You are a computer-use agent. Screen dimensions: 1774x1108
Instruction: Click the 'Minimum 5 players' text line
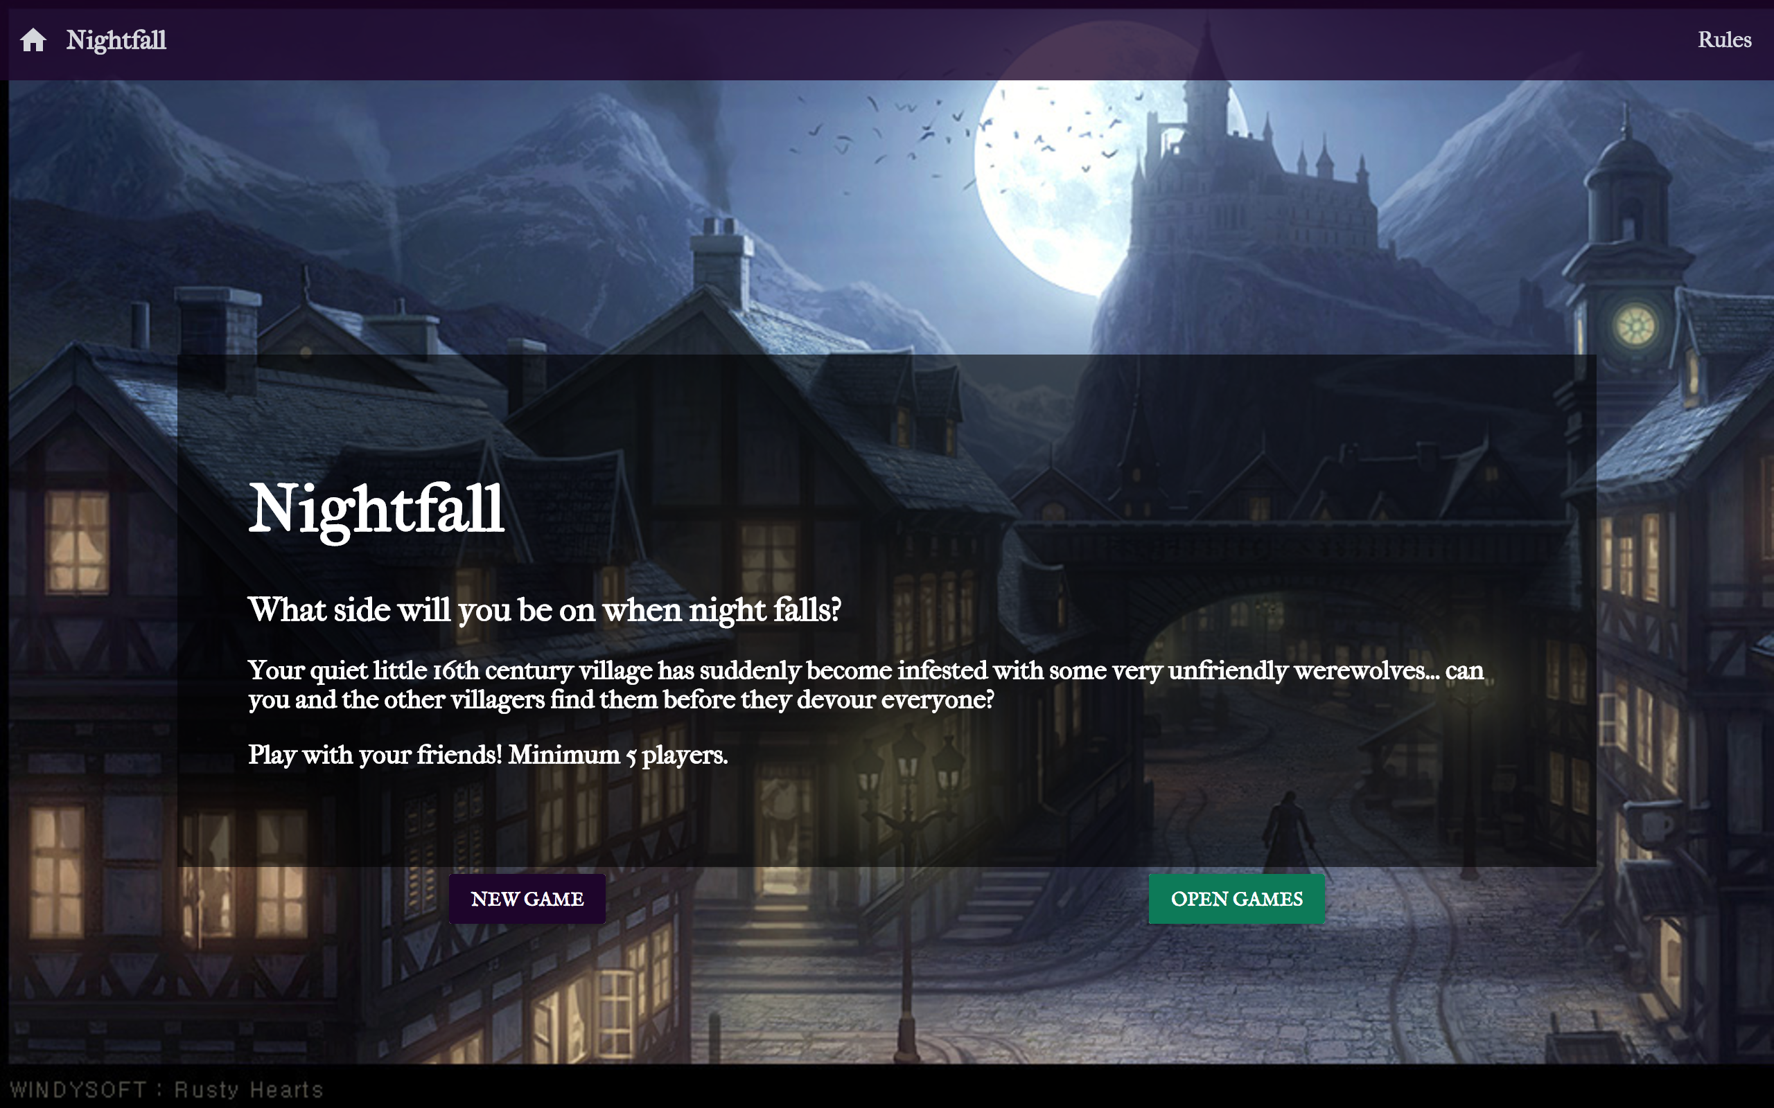(487, 755)
